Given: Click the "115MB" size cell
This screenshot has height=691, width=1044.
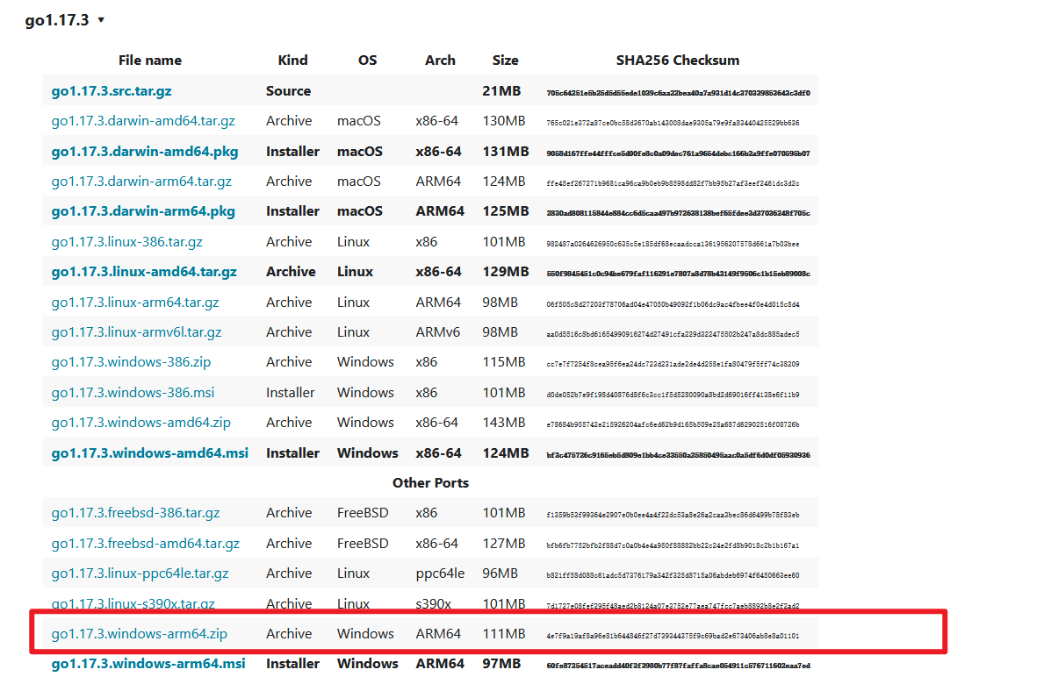Looking at the screenshot, I should tap(504, 362).
